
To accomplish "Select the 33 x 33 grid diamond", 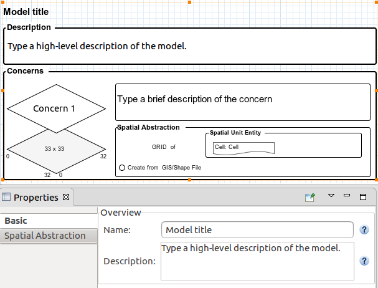I will coord(54,150).
